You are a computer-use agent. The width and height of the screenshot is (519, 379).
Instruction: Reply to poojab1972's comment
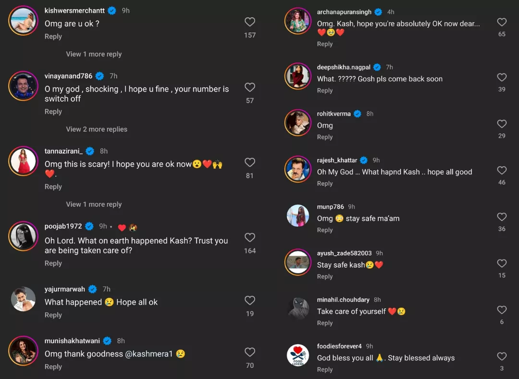[53, 263]
